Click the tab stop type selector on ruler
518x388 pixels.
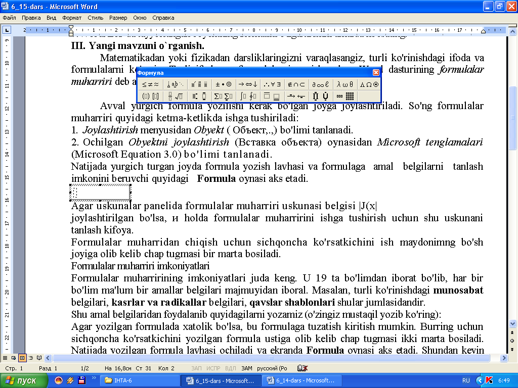tap(7, 30)
